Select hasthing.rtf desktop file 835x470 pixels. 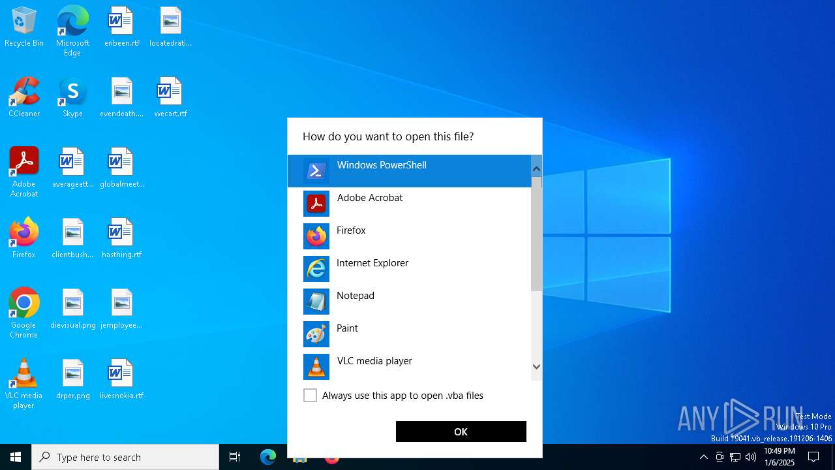[x=122, y=238]
